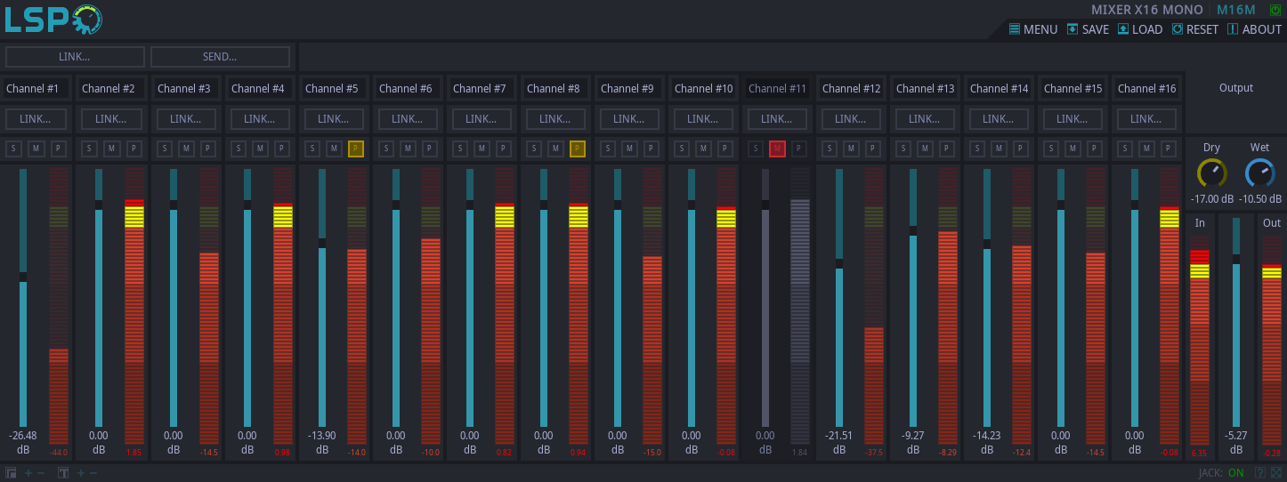1287x482 pixels.
Task: Click SAVE in the top bar
Action: click(x=1088, y=29)
